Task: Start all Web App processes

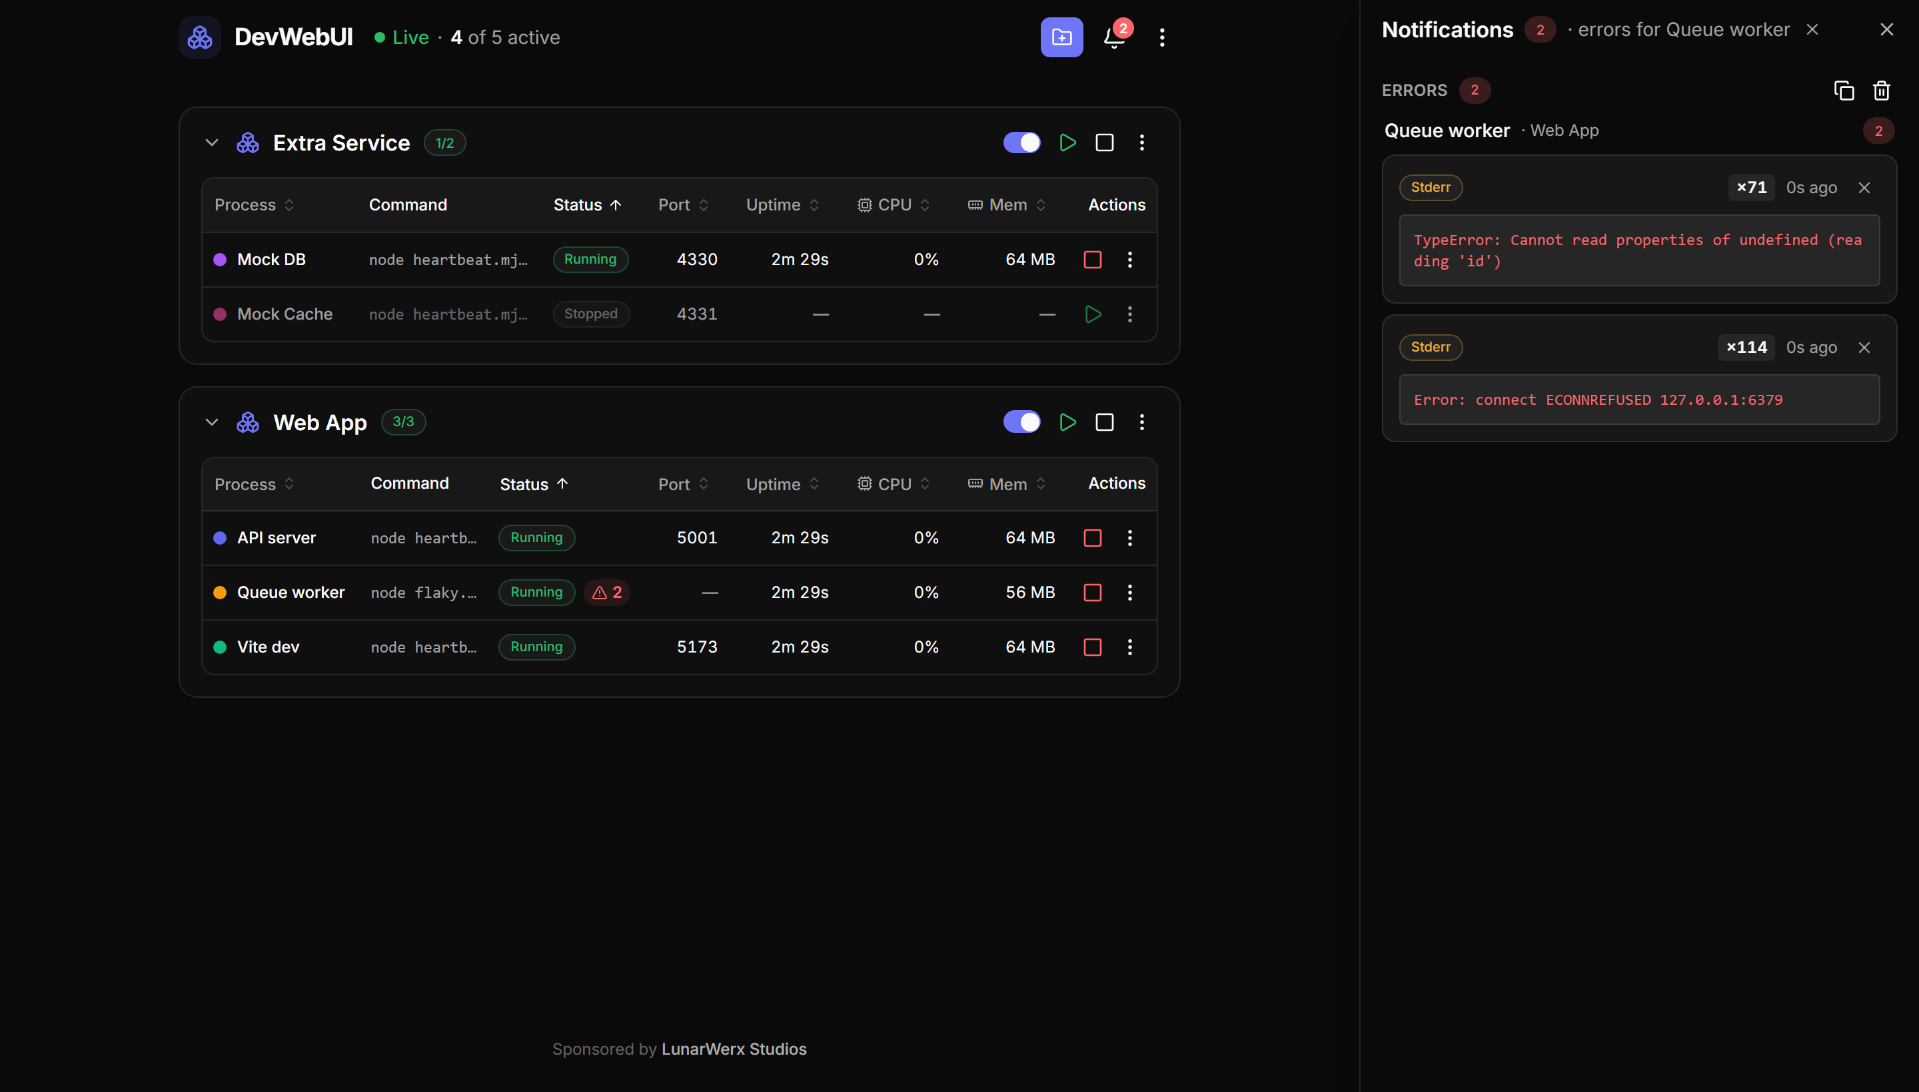Action: [1067, 422]
